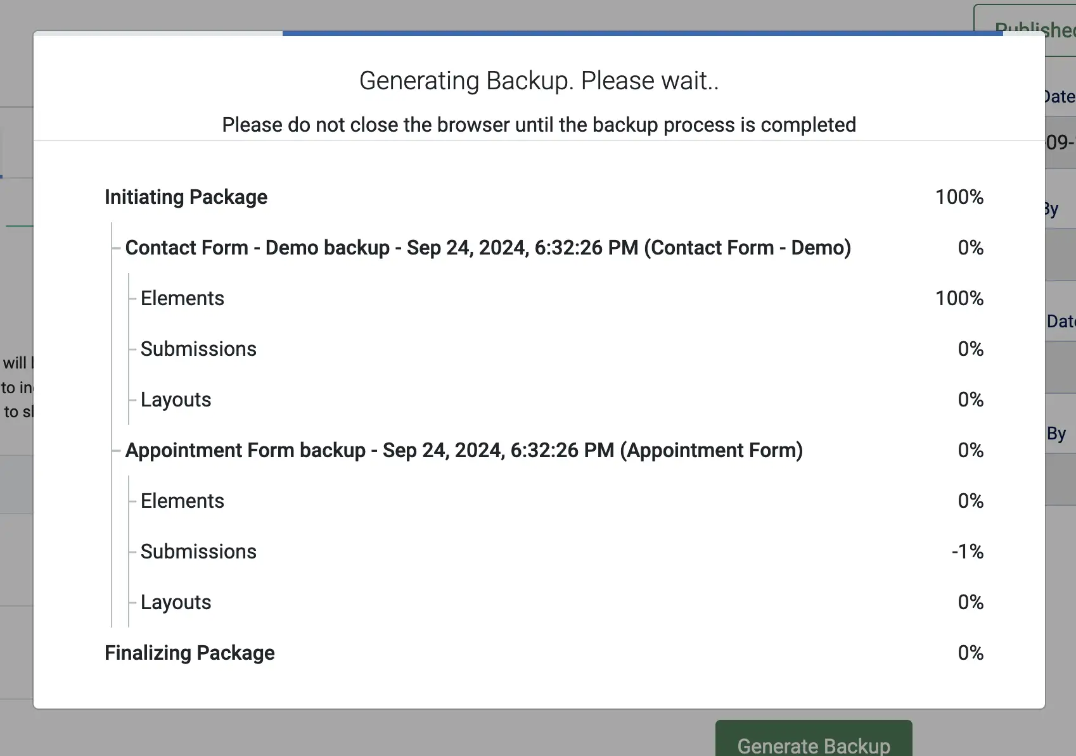Select Elements under Appointment Form backup
The height and width of the screenshot is (756, 1076).
(183, 501)
